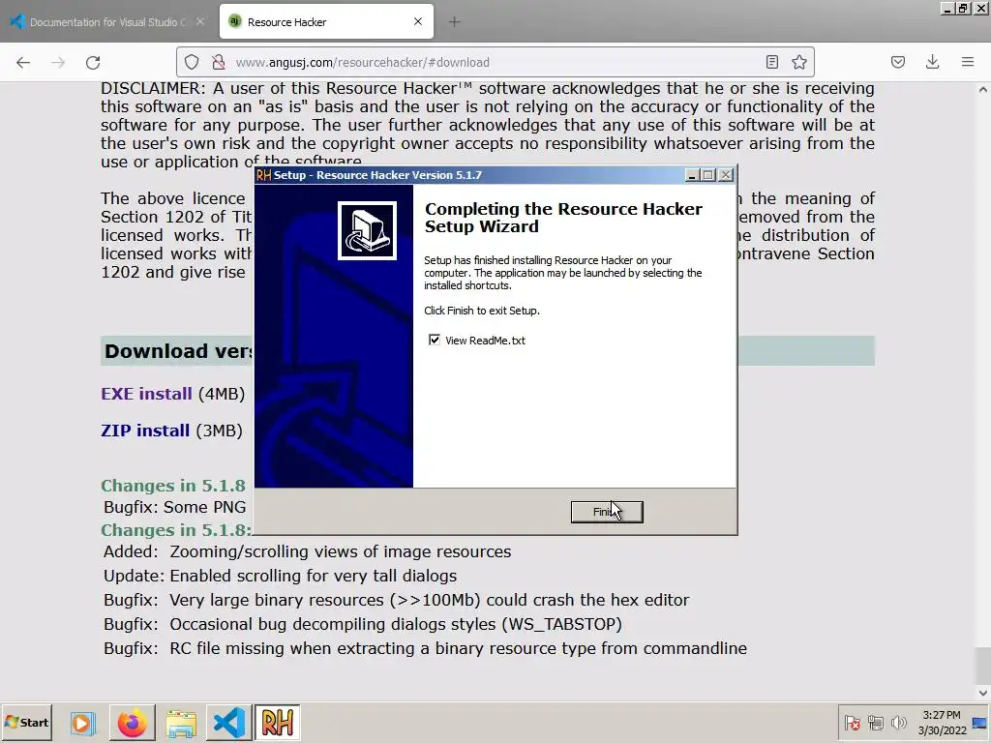Click the ZIP install link
Screen dimensions: 991x743
pyautogui.click(x=145, y=431)
